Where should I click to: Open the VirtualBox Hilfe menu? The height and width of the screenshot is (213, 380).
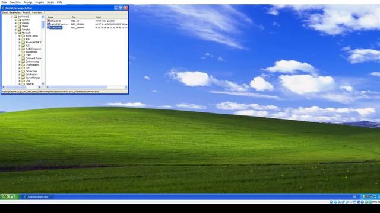pyautogui.click(x=59, y=2)
